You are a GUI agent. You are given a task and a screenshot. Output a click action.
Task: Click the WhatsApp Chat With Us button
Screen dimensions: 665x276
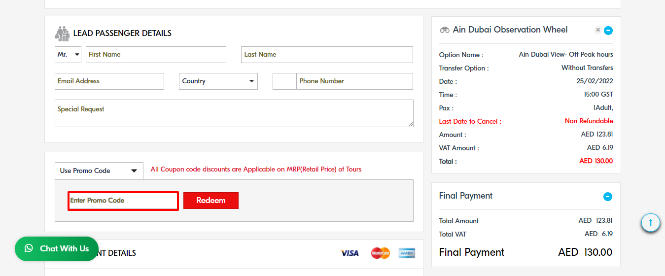coord(57,249)
